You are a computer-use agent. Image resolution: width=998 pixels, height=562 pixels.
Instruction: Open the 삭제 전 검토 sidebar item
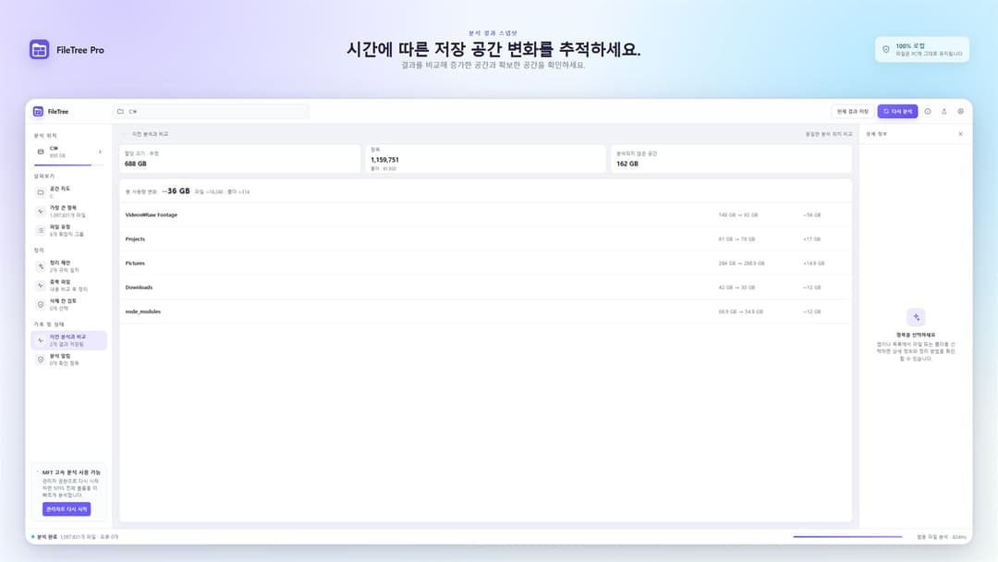[68, 304]
